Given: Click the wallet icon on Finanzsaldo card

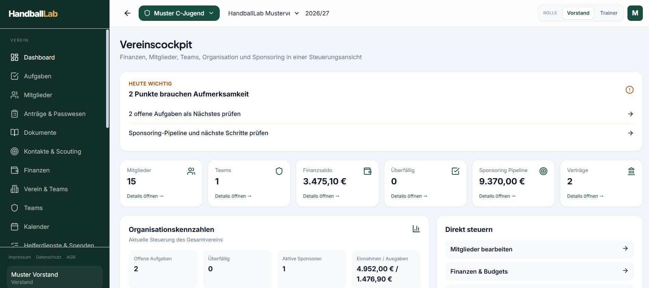Looking at the screenshot, I should click(x=368, y=171).
